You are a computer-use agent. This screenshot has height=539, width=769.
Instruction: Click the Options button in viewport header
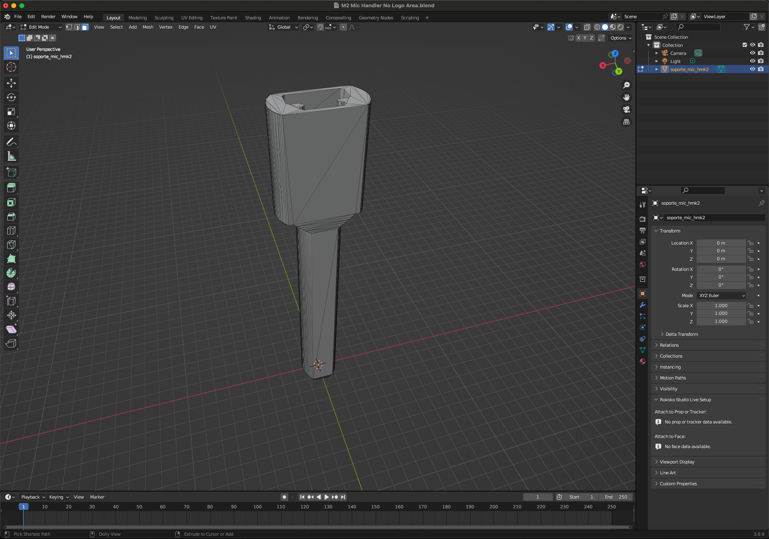(x=621, y=38)
